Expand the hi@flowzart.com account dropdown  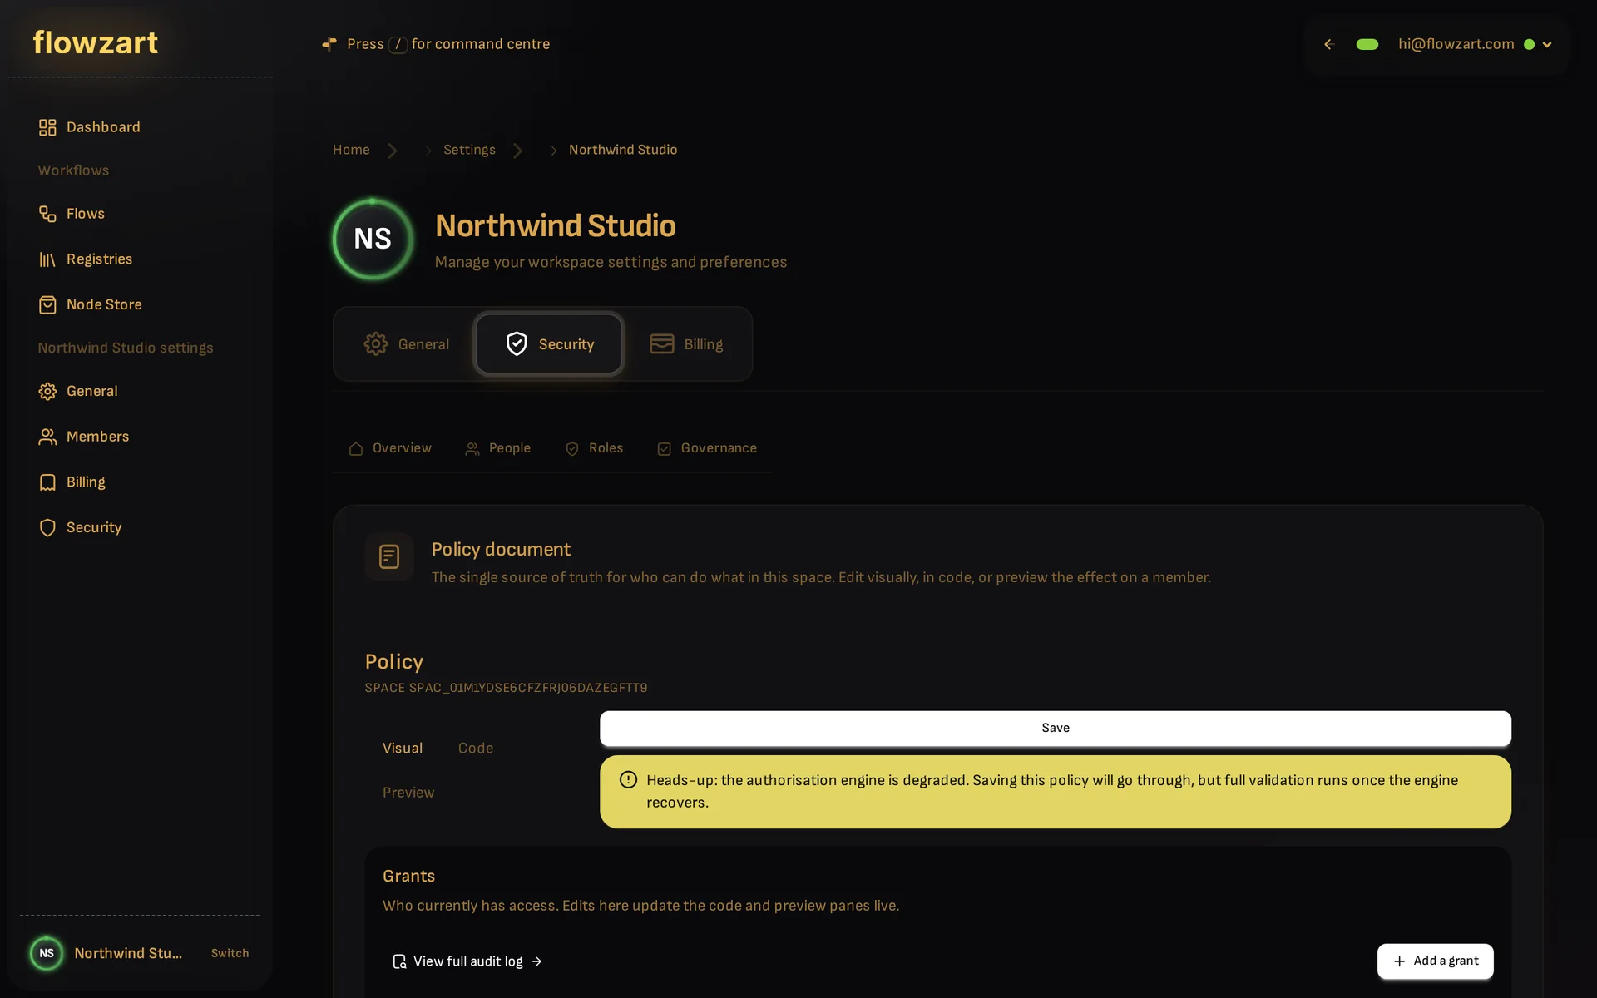point(1547,45)
